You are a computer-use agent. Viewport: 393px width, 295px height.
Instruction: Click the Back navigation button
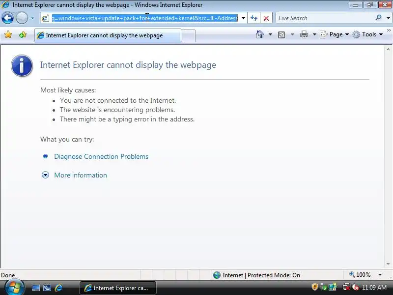coord(7,18)
